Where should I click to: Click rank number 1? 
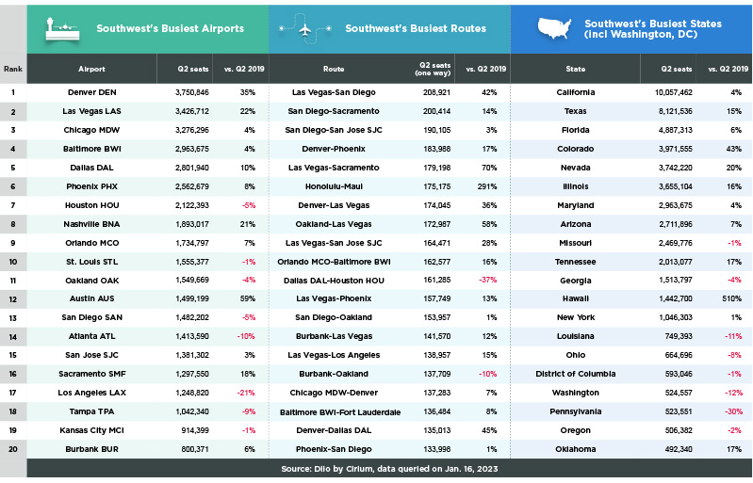(x=13, y=92)
